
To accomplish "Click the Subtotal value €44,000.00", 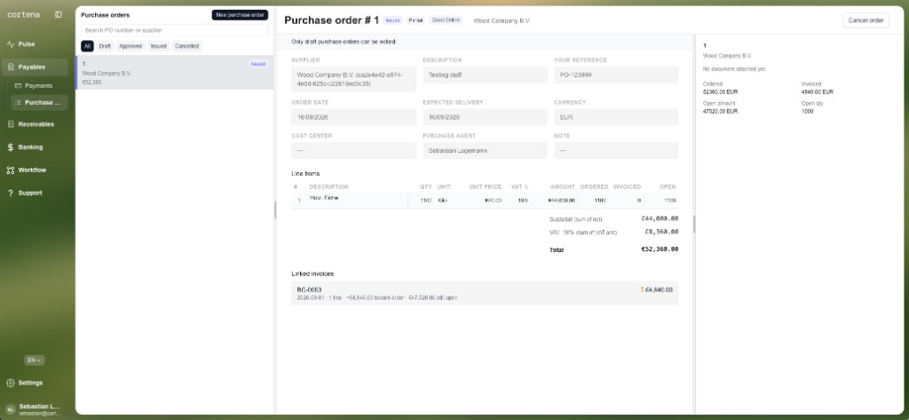I will click(660, 218).
